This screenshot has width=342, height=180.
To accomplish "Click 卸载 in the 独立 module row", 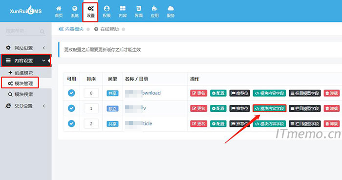I will pos(332,108).
